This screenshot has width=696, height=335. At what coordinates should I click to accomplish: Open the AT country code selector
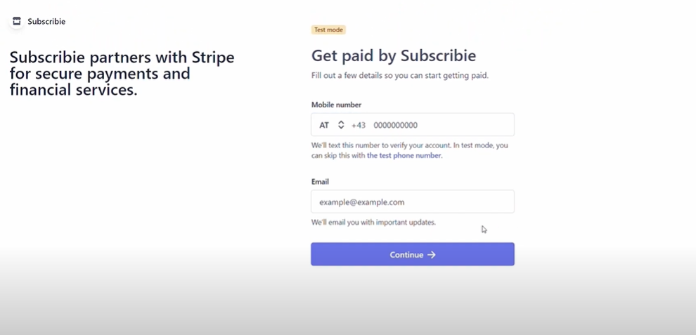(332, 125)
